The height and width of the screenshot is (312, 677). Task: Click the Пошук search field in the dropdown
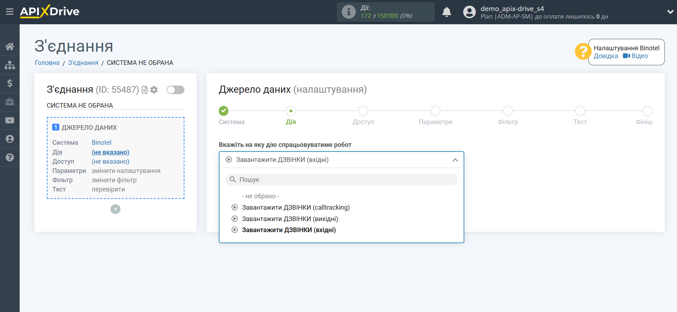[341, 180]
